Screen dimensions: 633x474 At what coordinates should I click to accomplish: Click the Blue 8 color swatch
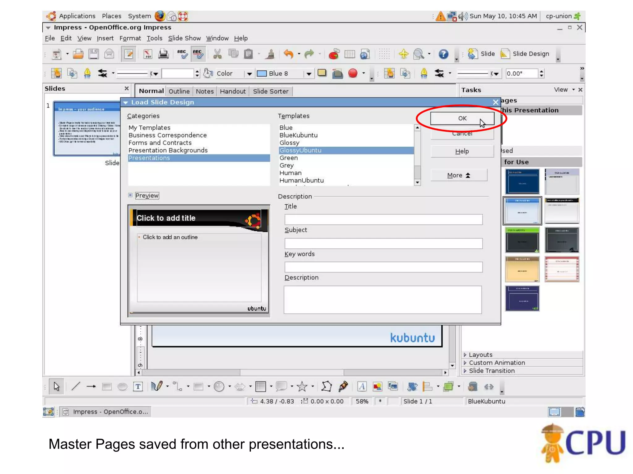pos(262,73)
